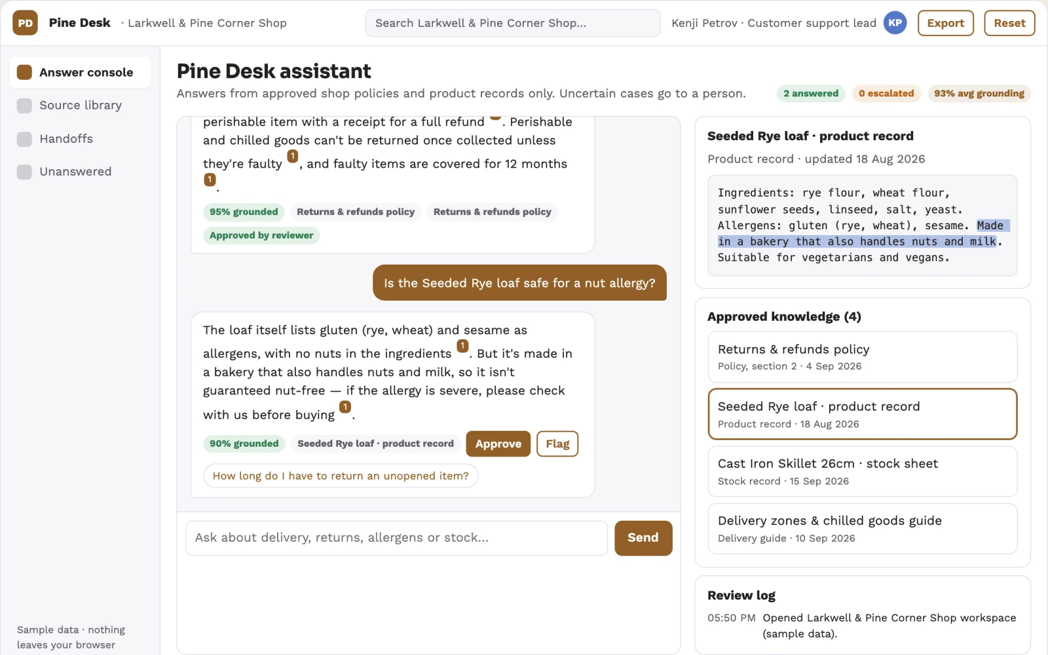Click the 05:50 PM review log entry

pos(862,626)
